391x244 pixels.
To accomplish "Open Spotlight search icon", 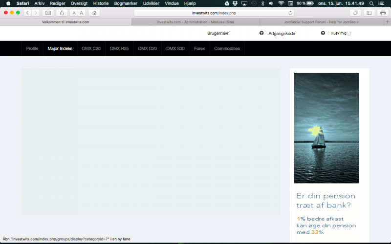I will click(371, 3).
